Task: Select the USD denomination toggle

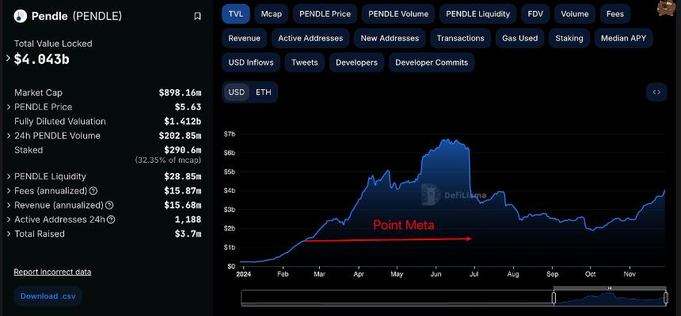Action: 237,92
